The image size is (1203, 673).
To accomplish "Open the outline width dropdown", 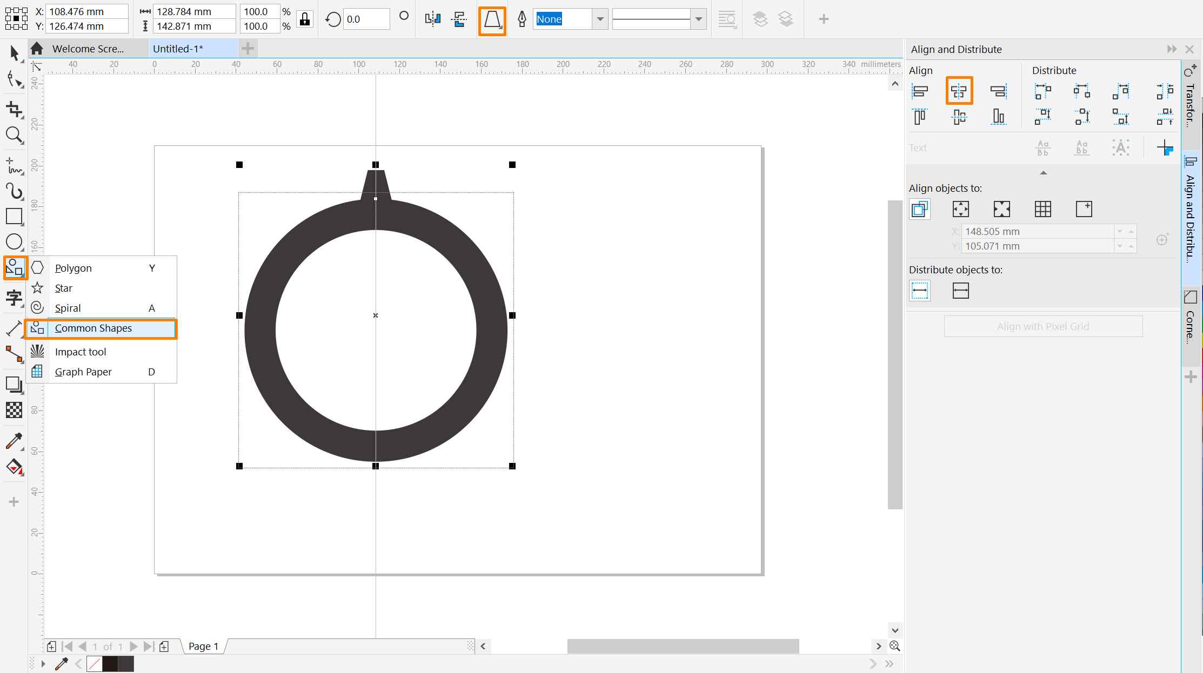I will pos(599,19).
